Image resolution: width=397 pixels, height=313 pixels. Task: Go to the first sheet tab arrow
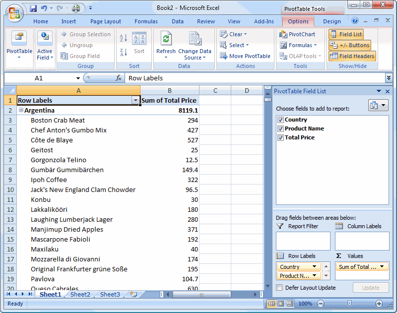click(8, 294)
